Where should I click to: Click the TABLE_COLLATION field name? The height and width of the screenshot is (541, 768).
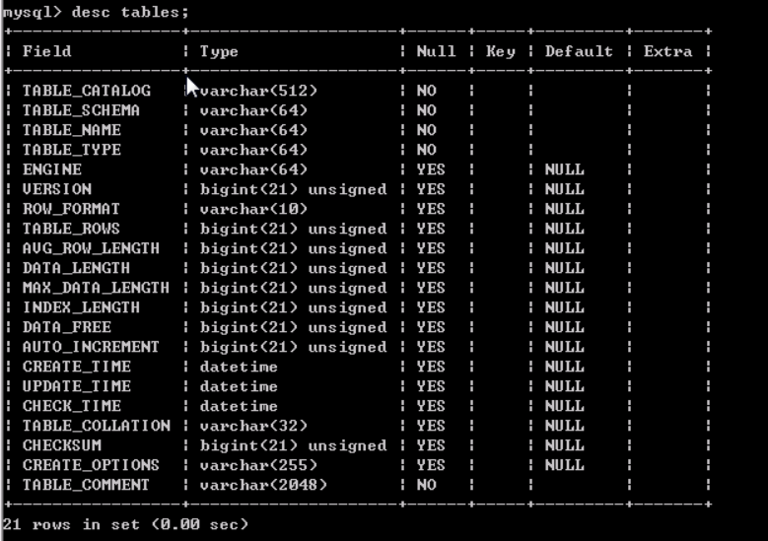[x=96, y=426]
